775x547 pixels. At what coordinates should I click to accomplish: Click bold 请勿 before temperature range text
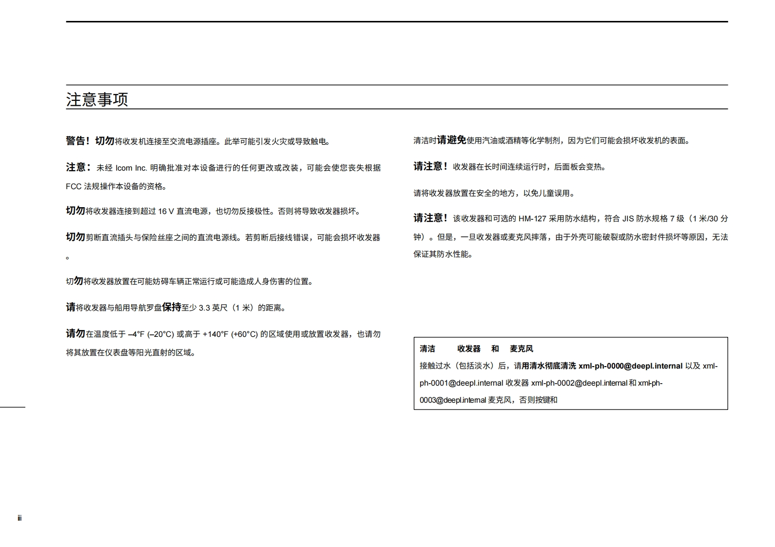(x=76, y=333)
